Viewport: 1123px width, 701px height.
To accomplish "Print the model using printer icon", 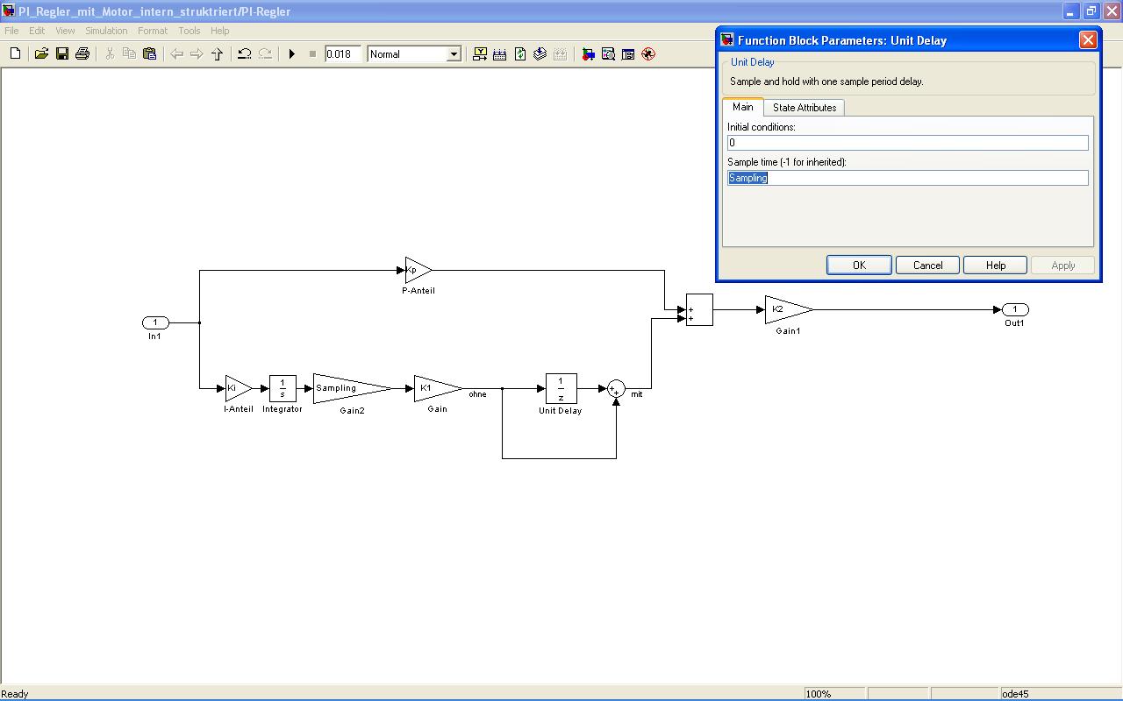I will pyautogui.click(x=82, y=54).
